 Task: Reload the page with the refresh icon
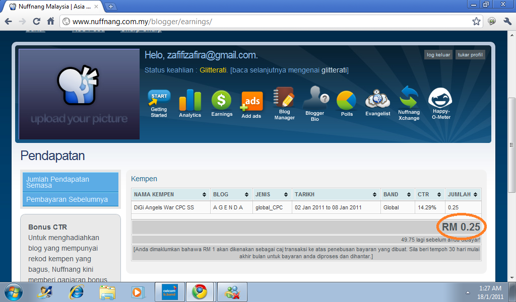pos(36,22)
